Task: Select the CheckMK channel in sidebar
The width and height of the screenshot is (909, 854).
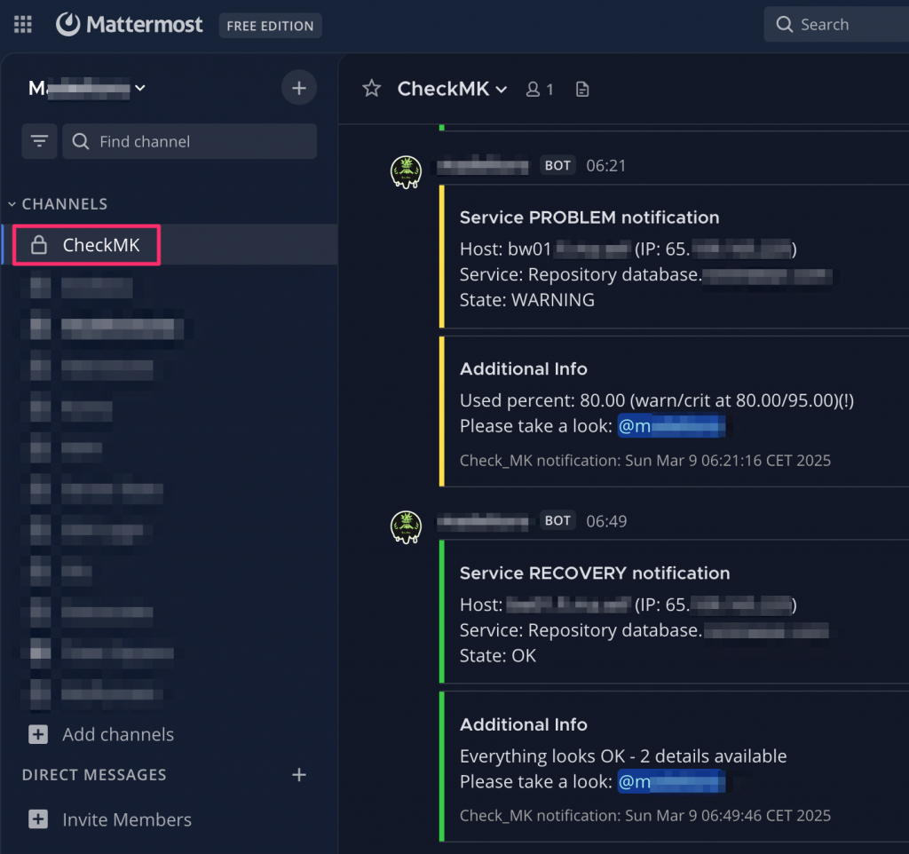Action: 100,245
